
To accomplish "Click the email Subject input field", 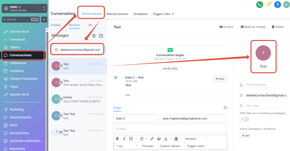I will pos(170,129).
